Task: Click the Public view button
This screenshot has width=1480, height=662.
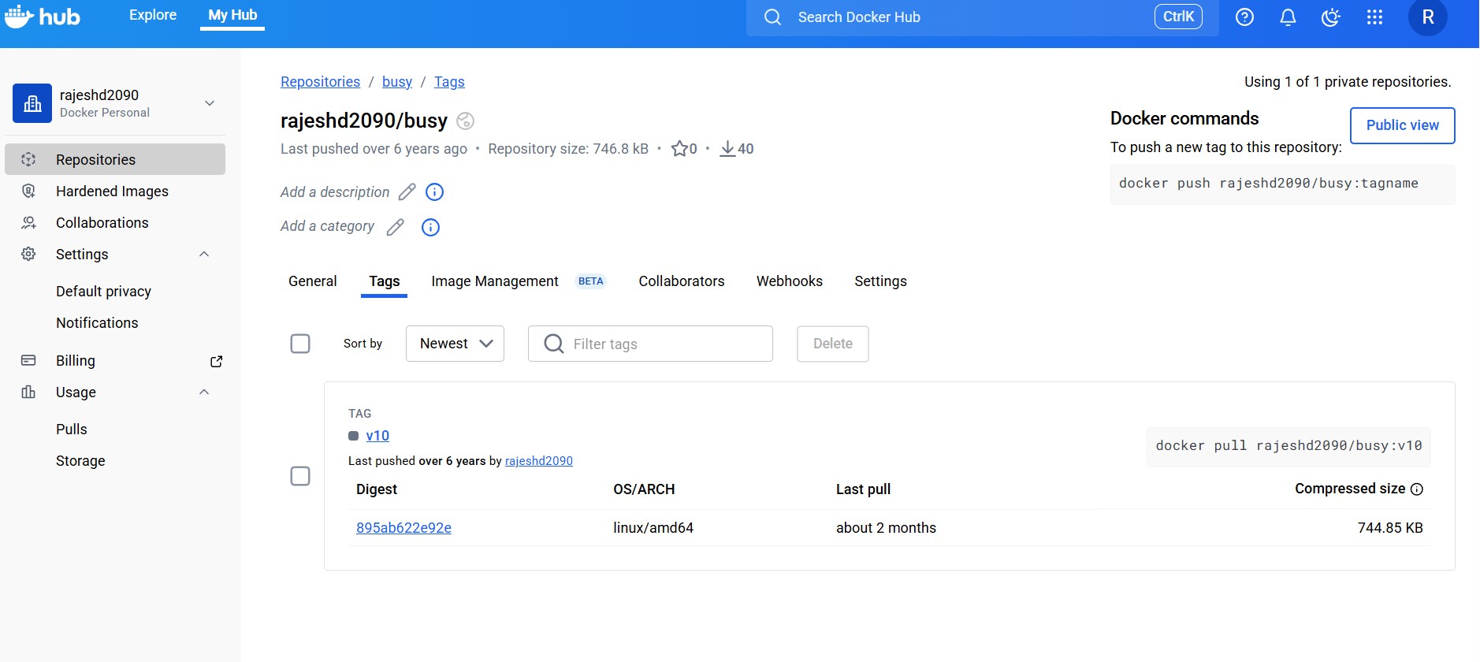Action: [x=1402, y=125]
